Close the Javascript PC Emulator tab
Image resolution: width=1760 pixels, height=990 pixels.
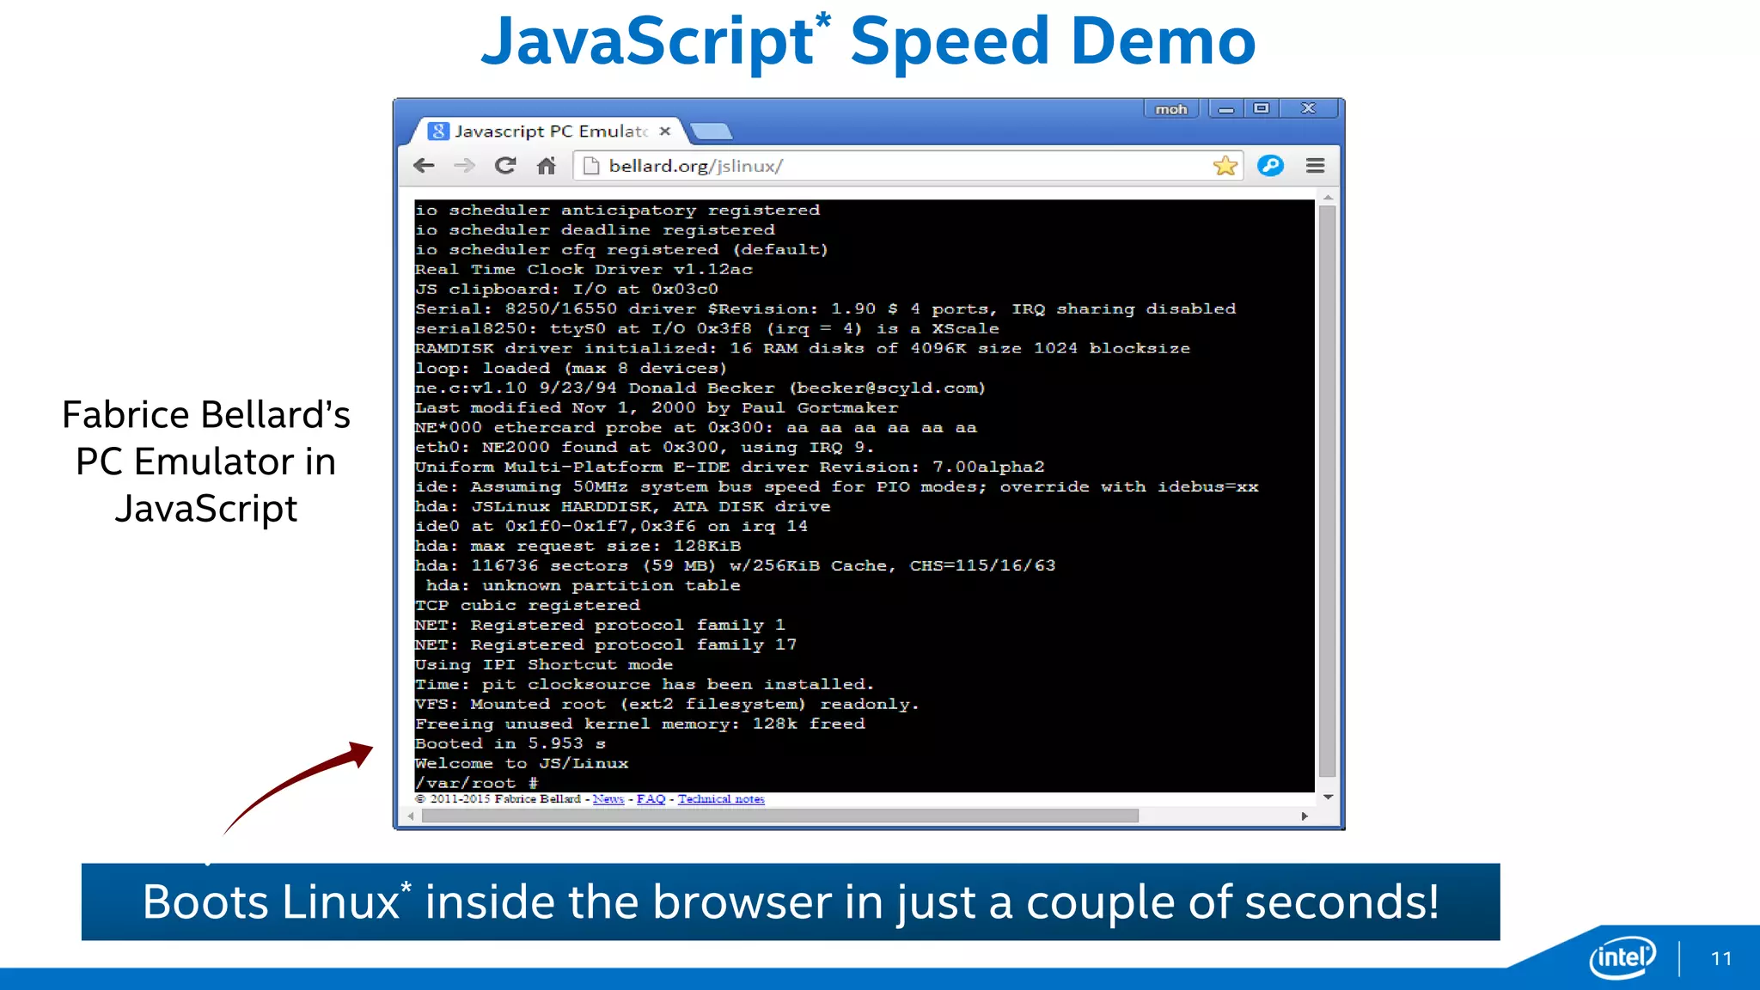coord(665,131)
